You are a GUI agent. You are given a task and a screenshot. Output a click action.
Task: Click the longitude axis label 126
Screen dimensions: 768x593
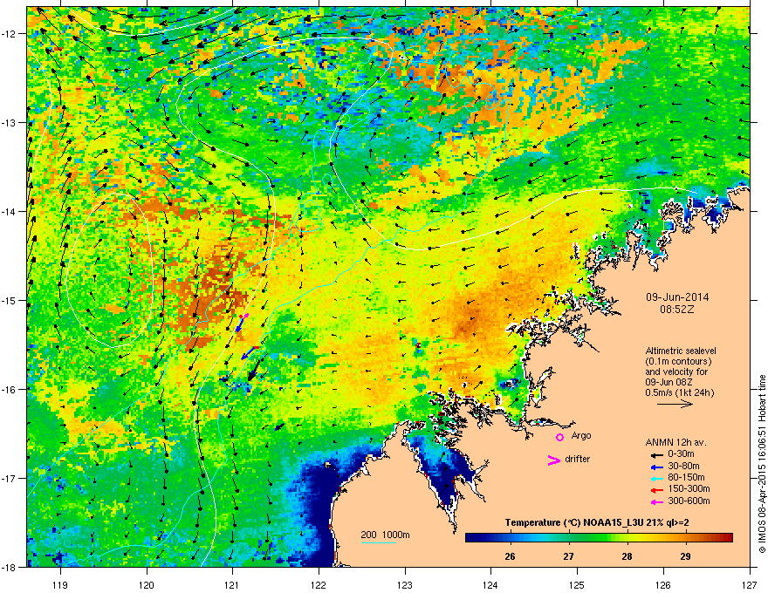pos(663,584)
